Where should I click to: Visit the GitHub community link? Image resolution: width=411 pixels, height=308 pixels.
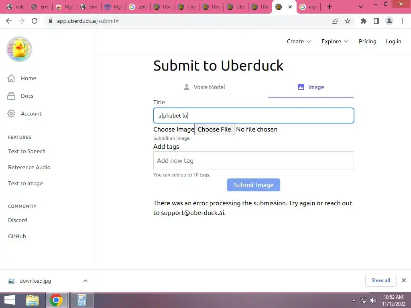17,236
